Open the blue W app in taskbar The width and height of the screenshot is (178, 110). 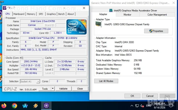[x=25, y=106]
